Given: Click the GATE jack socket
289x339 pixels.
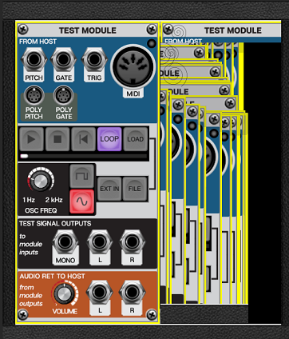Looking at the screenshot, I should point(63,59).
